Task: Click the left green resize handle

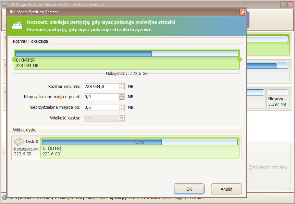Action: tap(14, 60)
